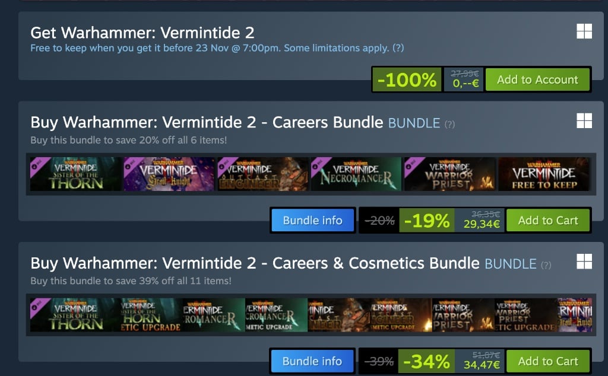The image size is (608, 376).
Task: Click the Vermintide Free To Keep thumbnail
Action: (x=544, y=174)
